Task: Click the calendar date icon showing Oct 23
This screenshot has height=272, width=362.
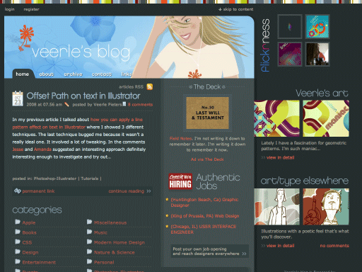Action: point(18,98)
